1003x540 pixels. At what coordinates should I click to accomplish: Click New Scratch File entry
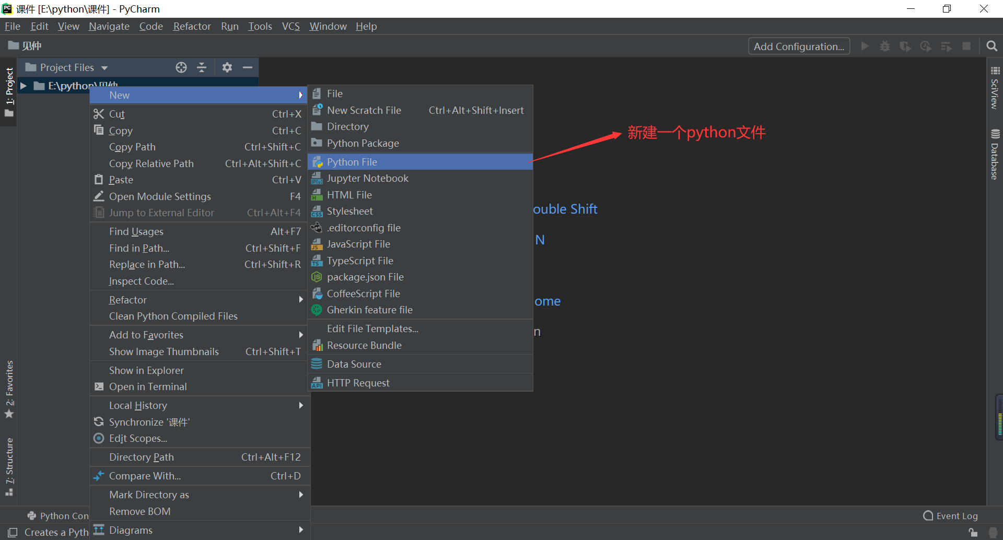421,110
